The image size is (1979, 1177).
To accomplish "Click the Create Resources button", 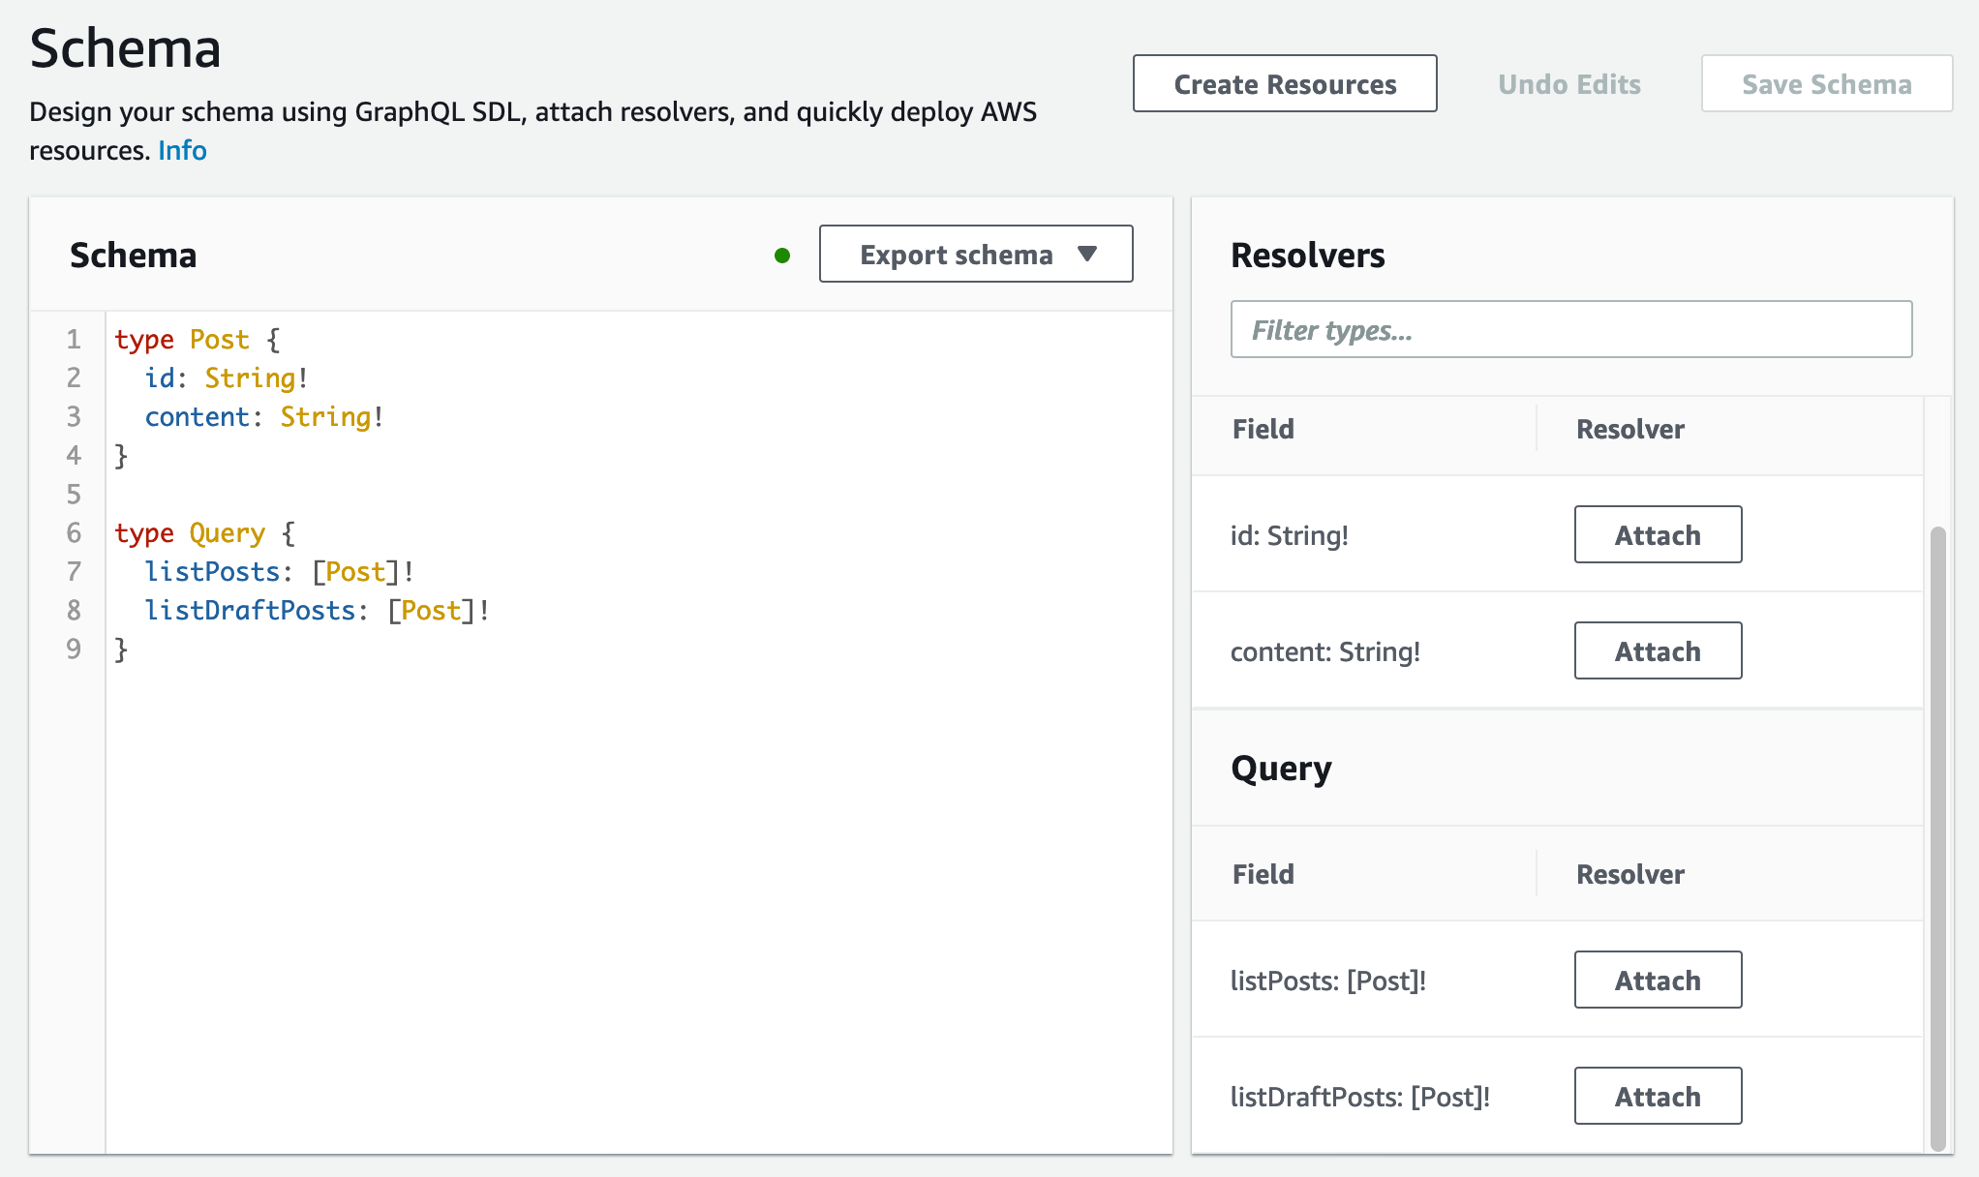I will click(1284, 84).
